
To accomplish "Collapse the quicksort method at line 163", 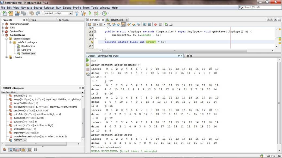I will point(95,32).
